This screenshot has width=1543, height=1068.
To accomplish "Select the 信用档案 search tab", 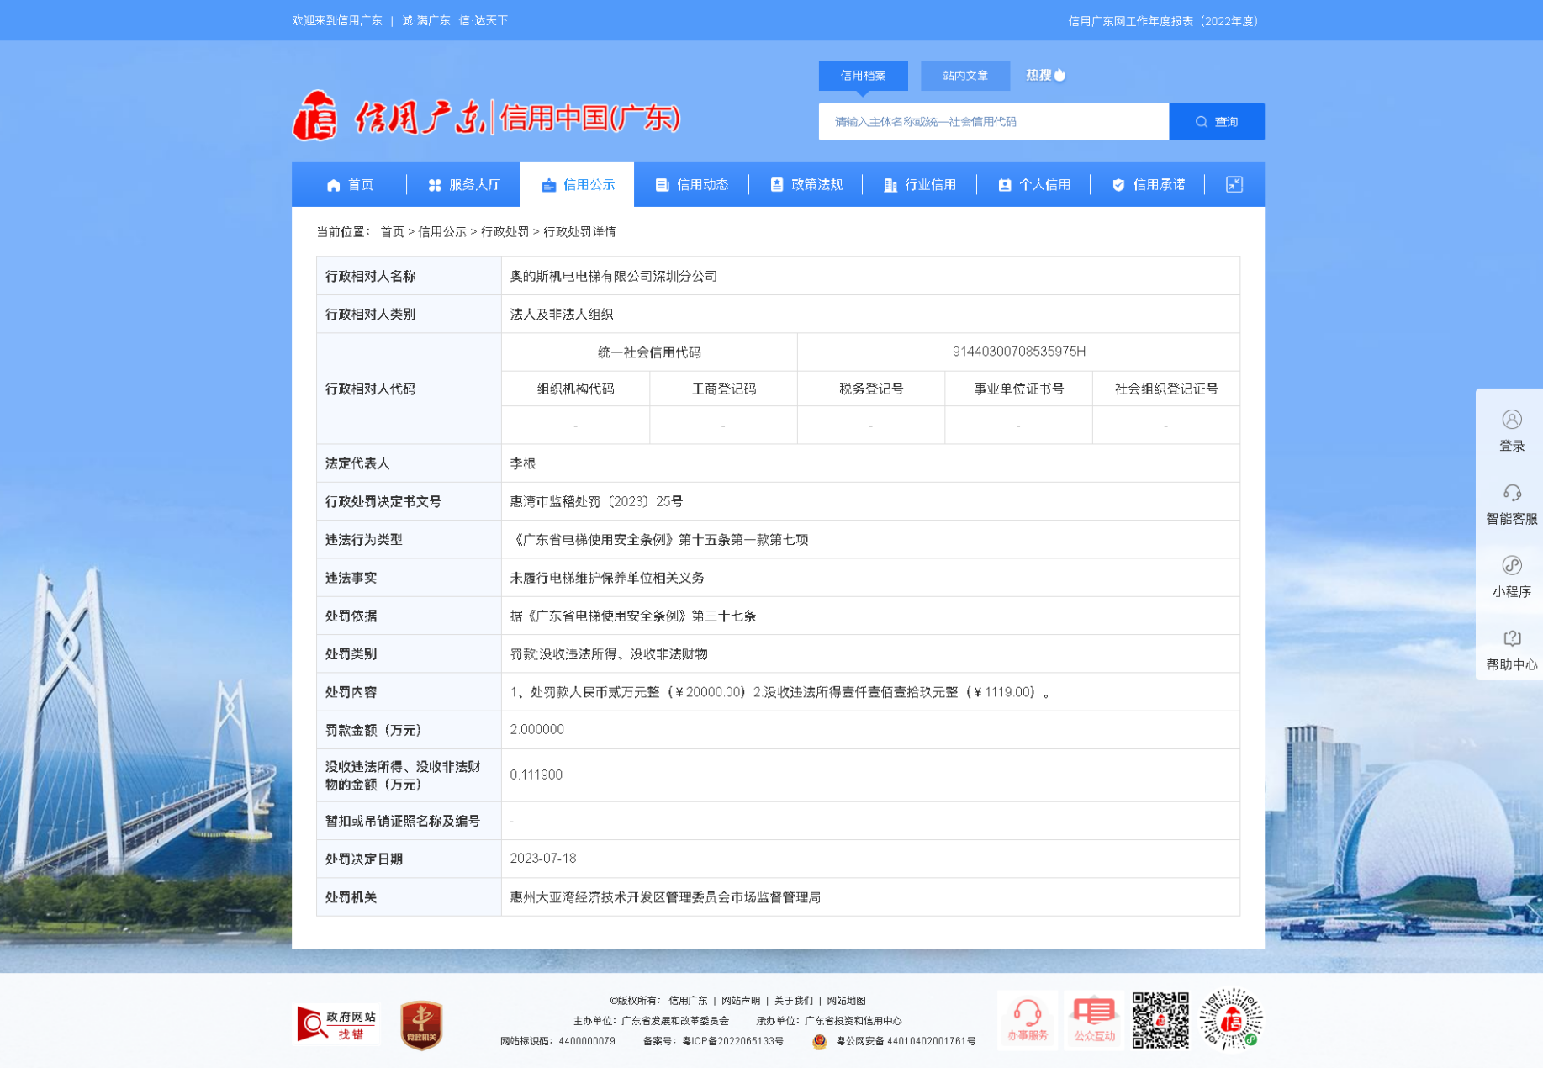I will tap(864, 76).
